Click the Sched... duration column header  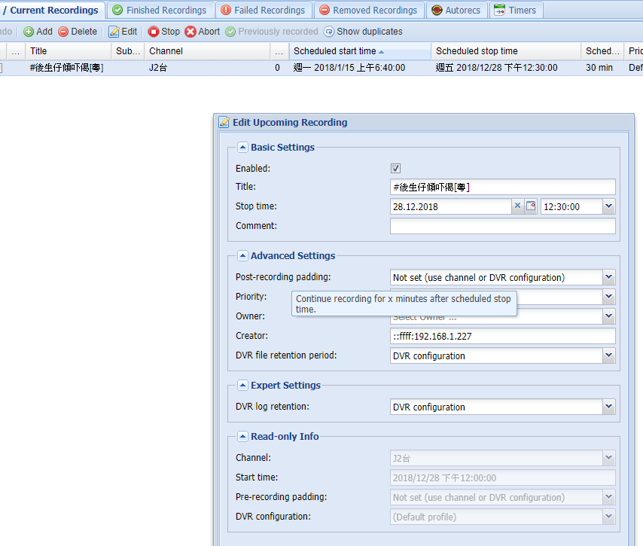(602, 51)
